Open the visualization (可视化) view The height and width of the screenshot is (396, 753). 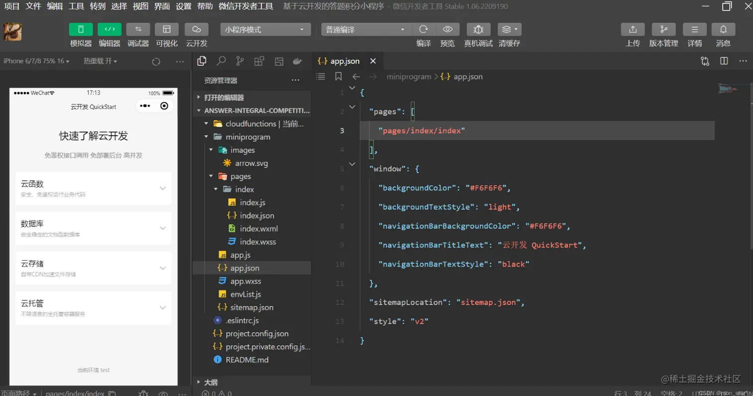[x=167, y=29]
